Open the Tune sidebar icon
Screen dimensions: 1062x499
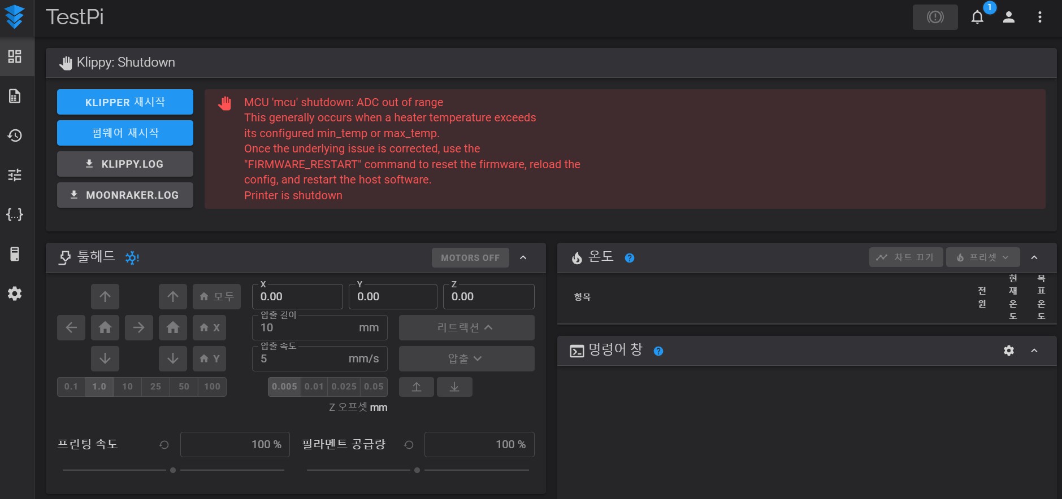point(15,175)
